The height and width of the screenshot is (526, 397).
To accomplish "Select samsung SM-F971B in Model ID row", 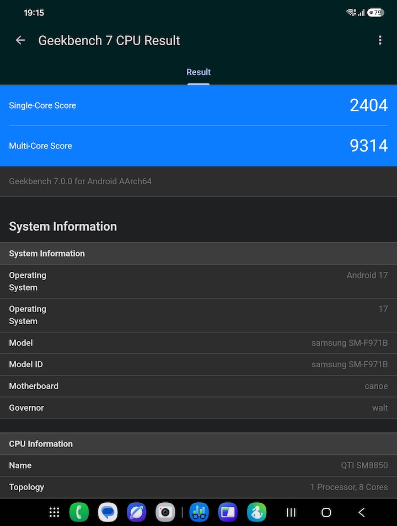I will [350, 364].
